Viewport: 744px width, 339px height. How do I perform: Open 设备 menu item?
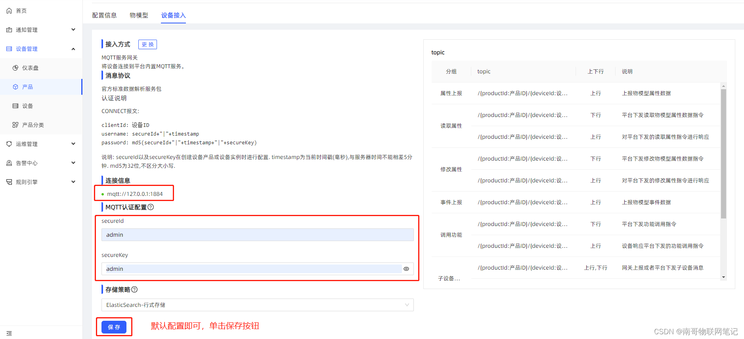[41, 106]
